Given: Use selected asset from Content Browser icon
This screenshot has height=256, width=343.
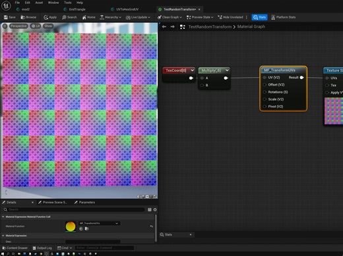Looking at the screenshot, I should pos(81,229).
